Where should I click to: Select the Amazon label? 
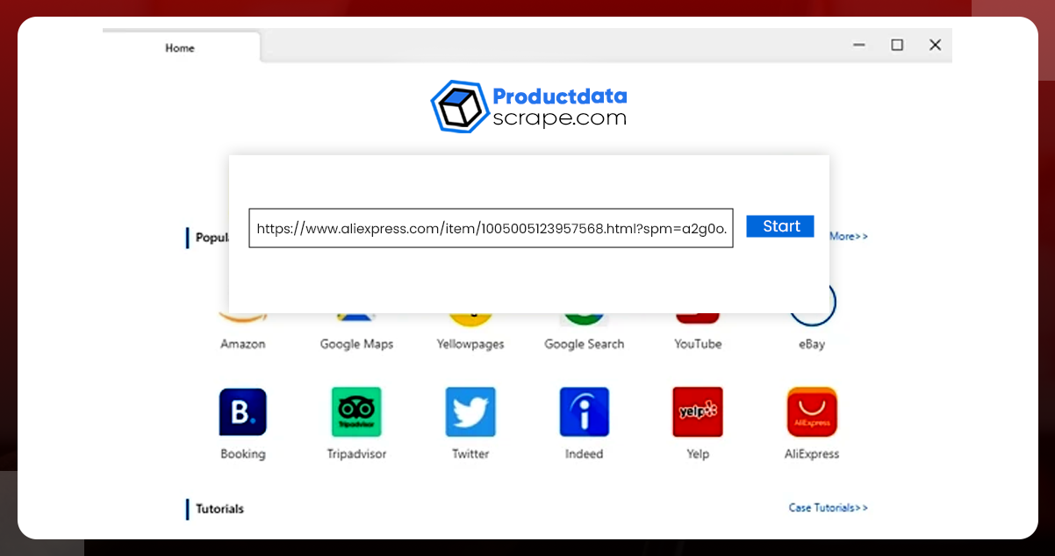coord(243,344)
